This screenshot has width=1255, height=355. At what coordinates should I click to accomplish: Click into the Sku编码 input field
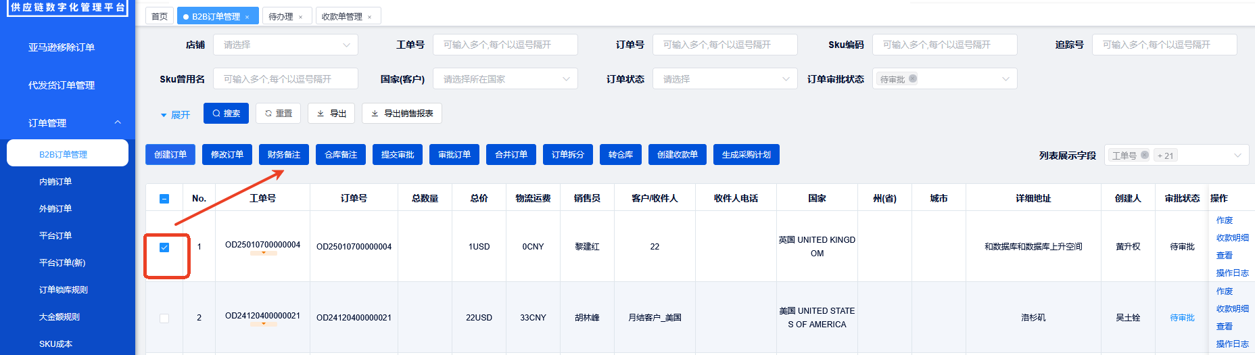pos(944,45)
